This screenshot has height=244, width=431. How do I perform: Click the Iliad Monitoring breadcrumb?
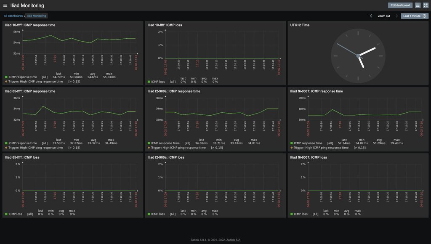(36, 16)
